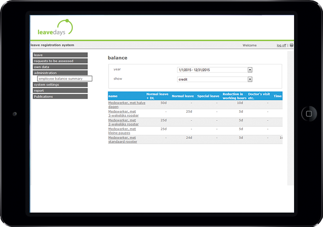Click Reduction in working hours column header
Screen dimensions: 323x227
click(234, 96)
